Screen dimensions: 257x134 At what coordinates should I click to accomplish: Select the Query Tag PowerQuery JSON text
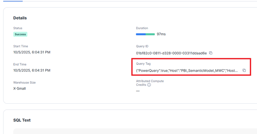coord(187,71)
